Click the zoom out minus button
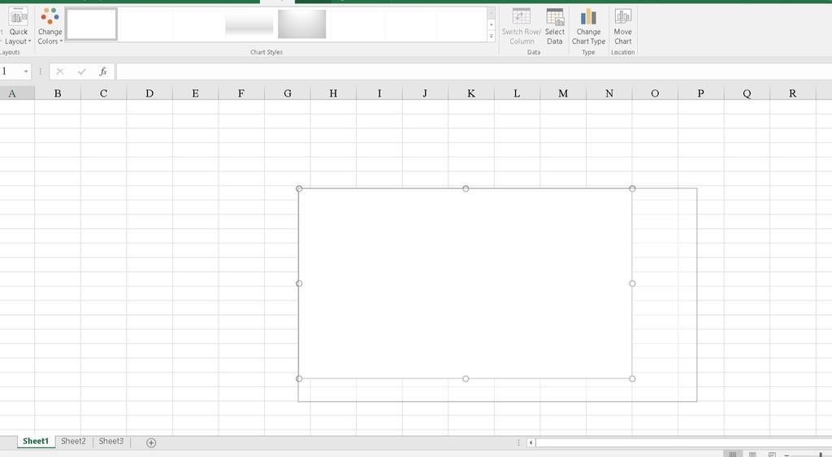Viewport: 832px width, 457px height. point(786,455)
